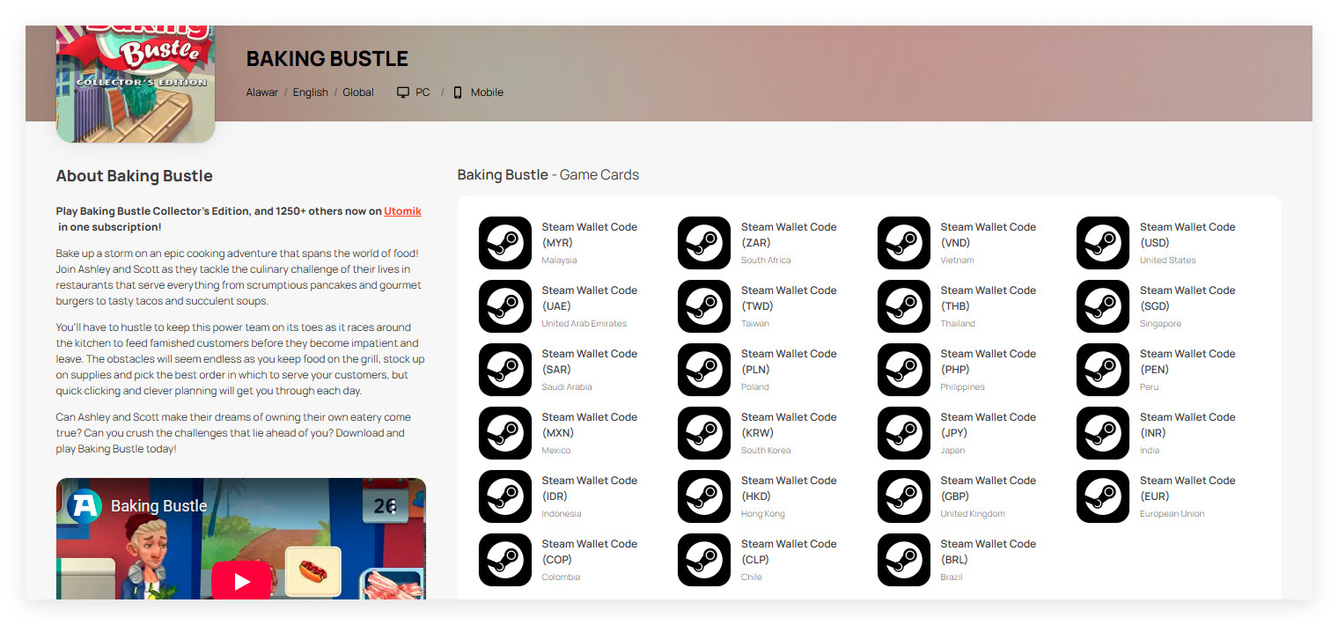Open Steam Wallet Code (UAE) card title

589,298
